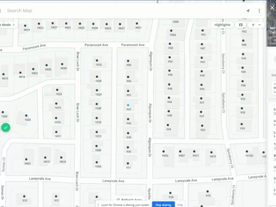Screen dimensions: 276x207
Task: Select the property pin labeled 9818
Action: click(20, 73)
